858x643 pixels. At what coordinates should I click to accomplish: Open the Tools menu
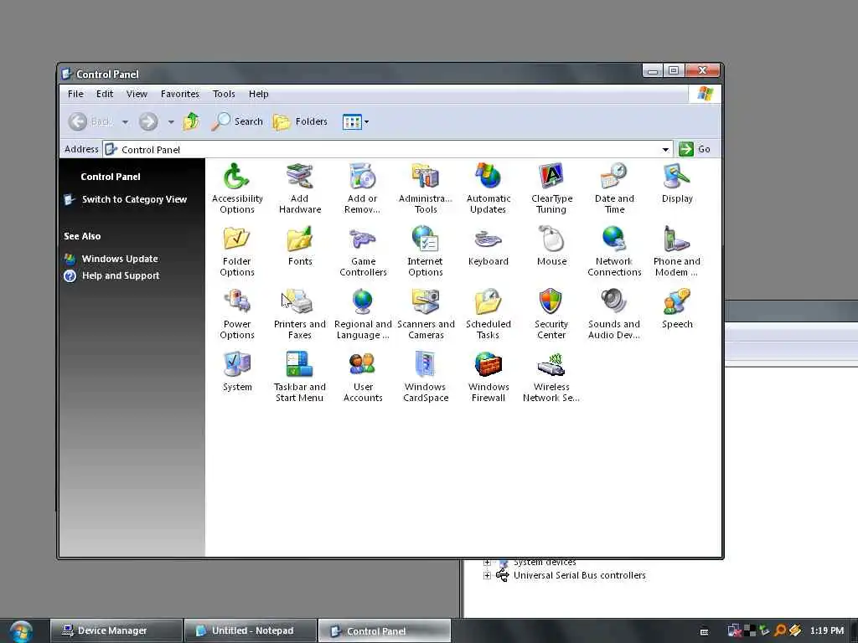[224, 94]
